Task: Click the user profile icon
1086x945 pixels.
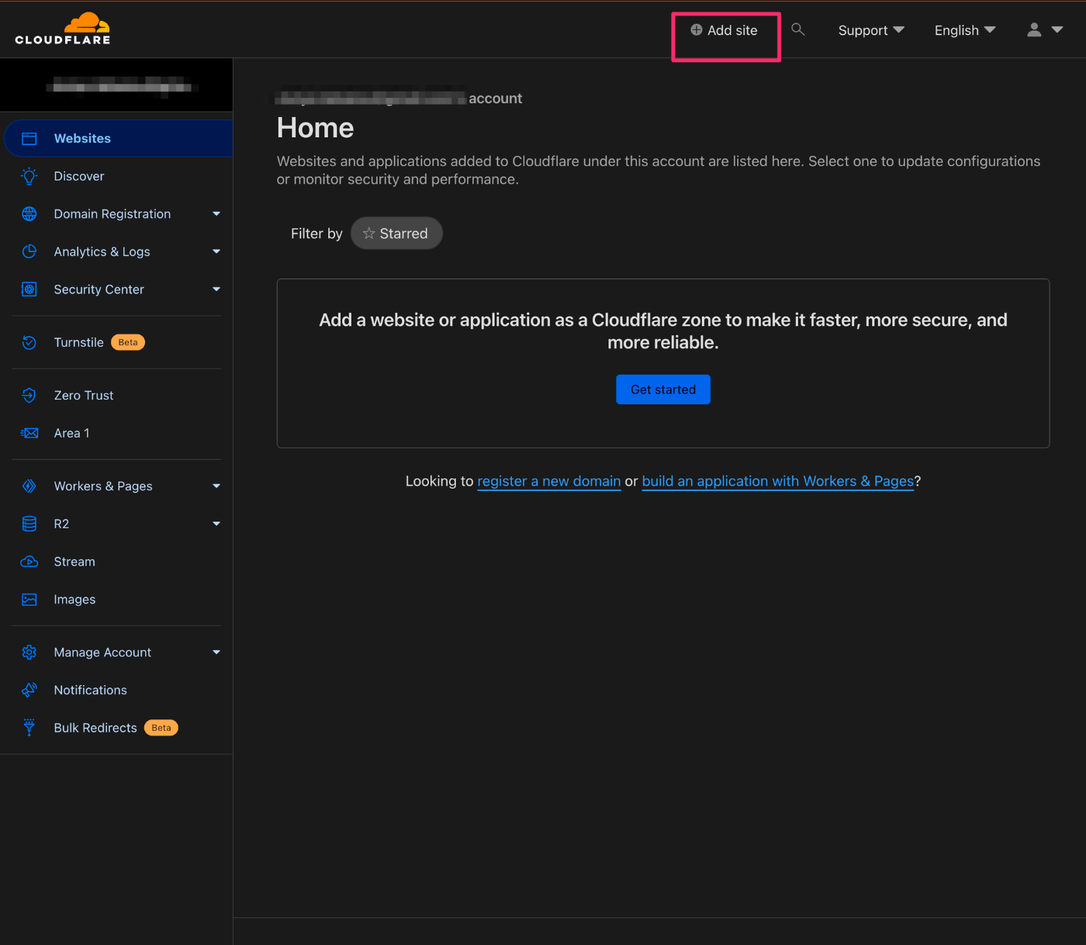Action: (1034, 29)
